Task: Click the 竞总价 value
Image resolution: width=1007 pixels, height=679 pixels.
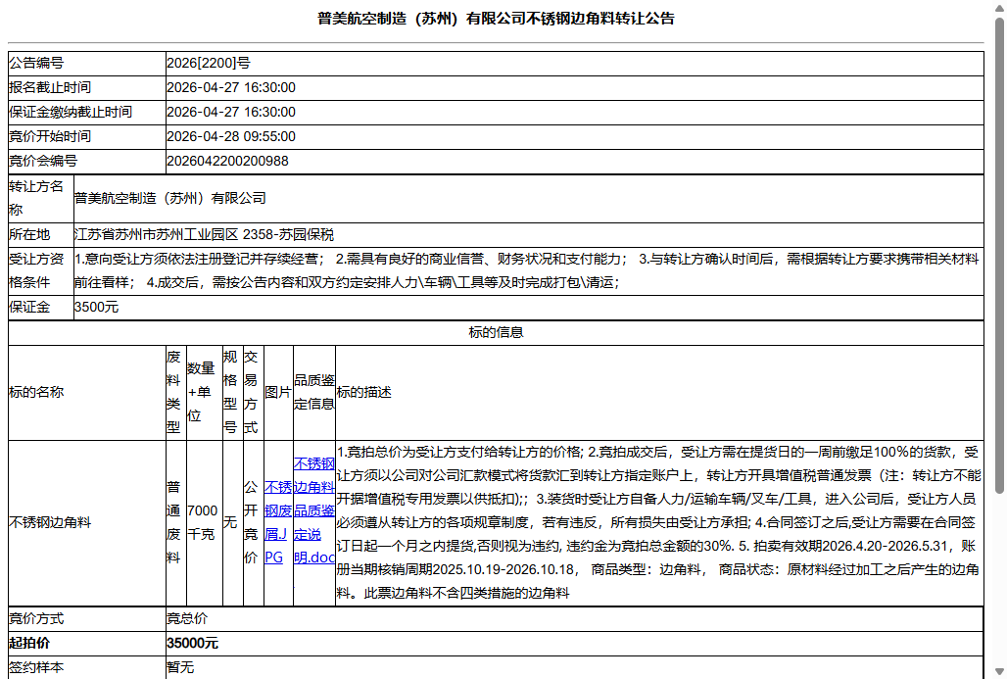Action: tap(187, 618)
